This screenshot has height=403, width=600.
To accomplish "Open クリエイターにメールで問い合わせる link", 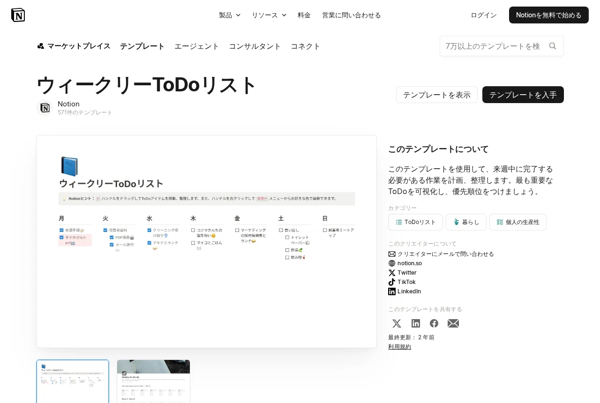I will click(x=446, y=254).
